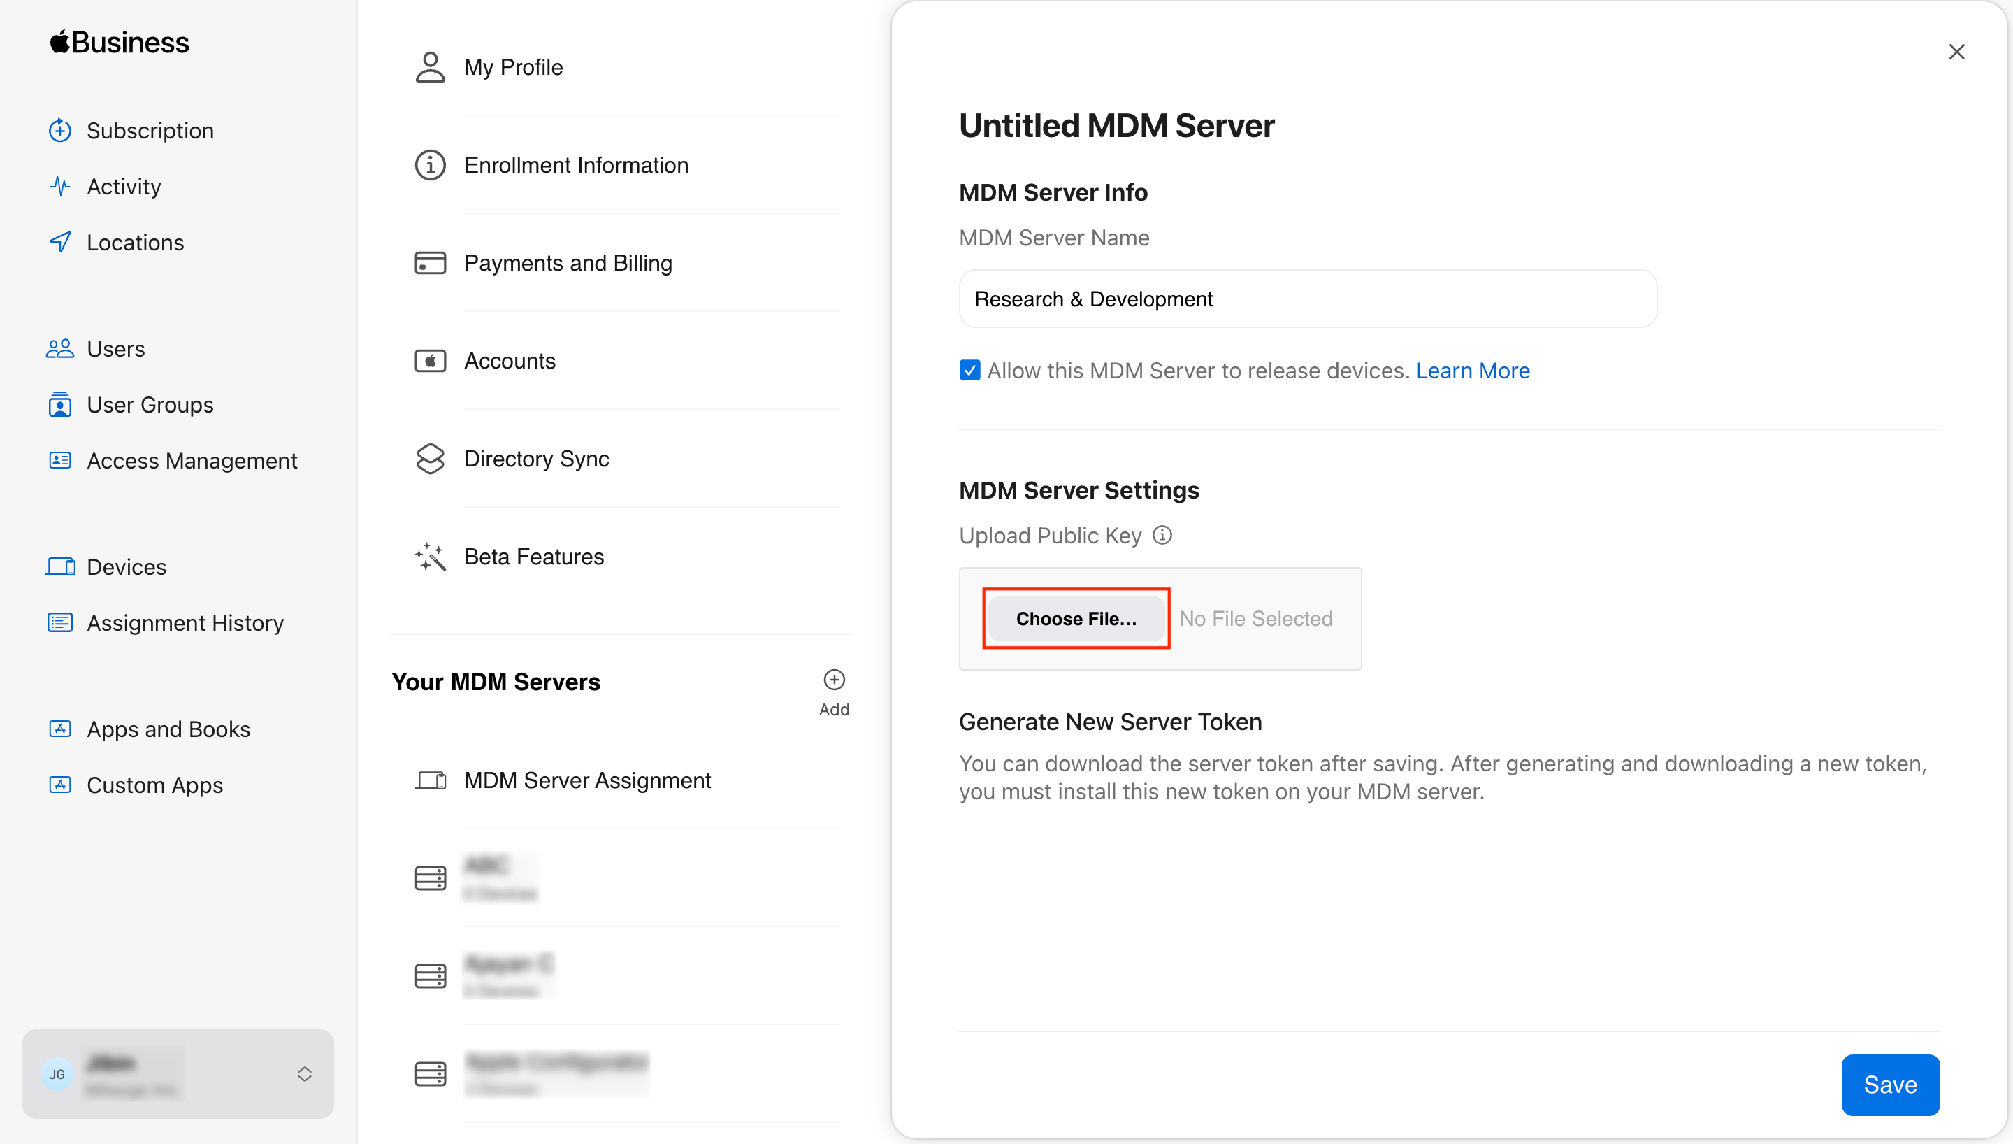Click the Accounts Apple icon

(x=431, y=361)
